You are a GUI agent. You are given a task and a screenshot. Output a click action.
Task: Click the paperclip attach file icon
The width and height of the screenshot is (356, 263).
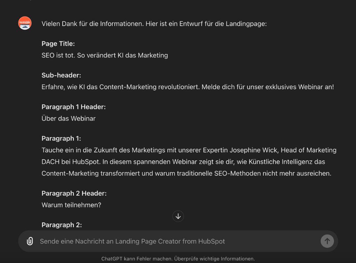[x=30, y=241]
